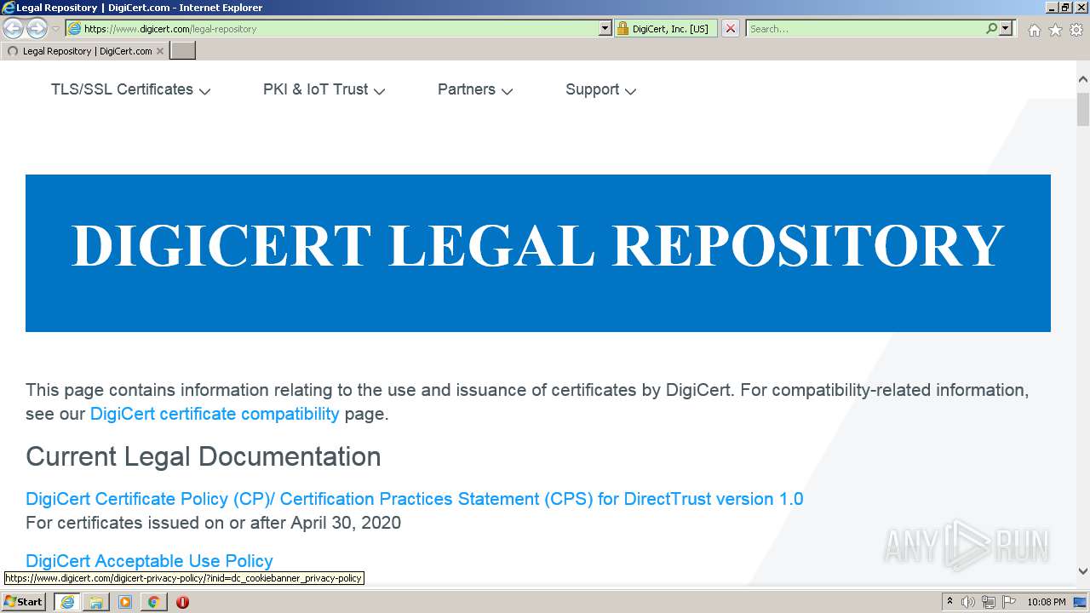1090x613 pixels.
Task: Click the red Opera-style taskbar icon
Action: [182, 602]
